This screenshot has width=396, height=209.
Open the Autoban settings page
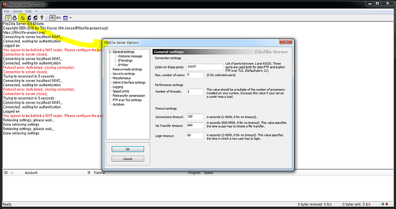(118, 104)
